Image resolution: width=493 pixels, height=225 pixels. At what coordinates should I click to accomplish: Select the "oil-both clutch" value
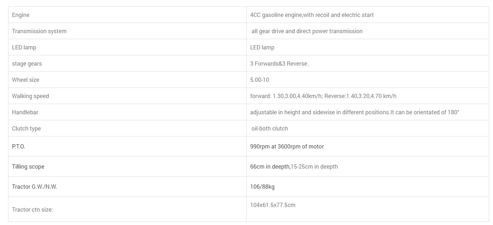coord(269,128)
